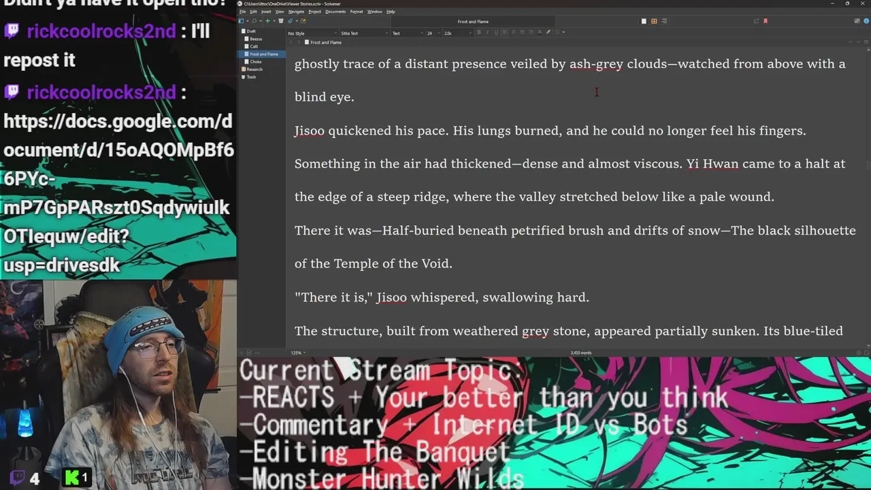This screenshot has height=490, width=871.
Task: Click the 3,453 words count in footer
Action: pyautogui.click(x=580, y=353)
